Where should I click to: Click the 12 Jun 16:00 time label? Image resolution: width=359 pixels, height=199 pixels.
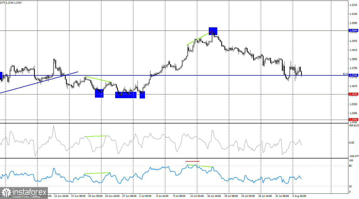click(62, 196)
